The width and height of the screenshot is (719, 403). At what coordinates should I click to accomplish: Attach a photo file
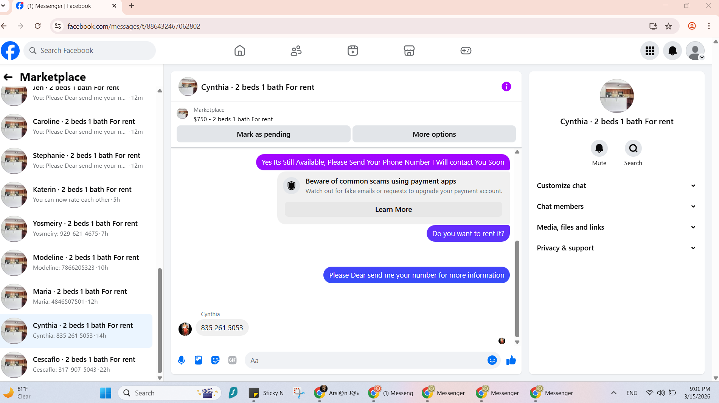(x=198, y=360)
